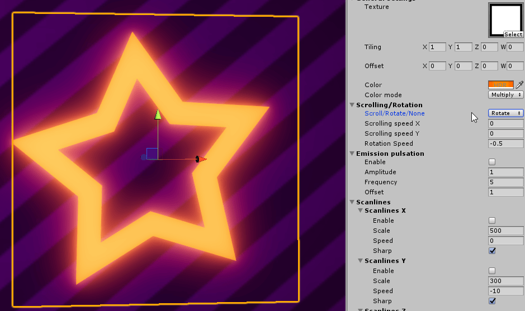
Task: Collapse the Scrolling/Rotation section
Action: (352, 105)
